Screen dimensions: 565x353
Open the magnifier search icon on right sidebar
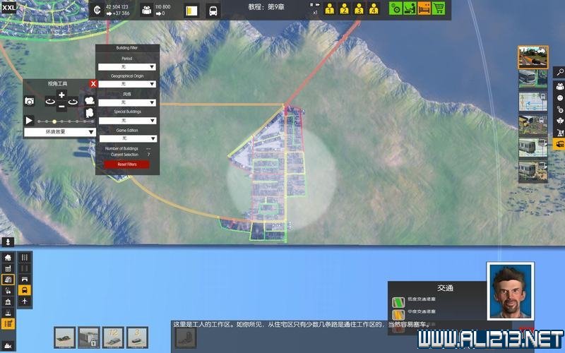click(x=559, y=72)
